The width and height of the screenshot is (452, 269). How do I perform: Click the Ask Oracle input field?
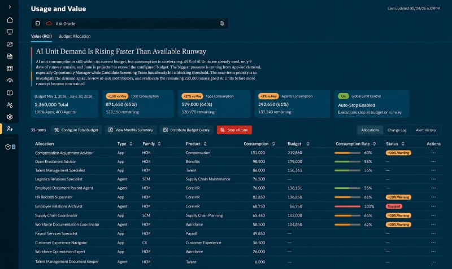pyautogui.click(x=136, y=24)
